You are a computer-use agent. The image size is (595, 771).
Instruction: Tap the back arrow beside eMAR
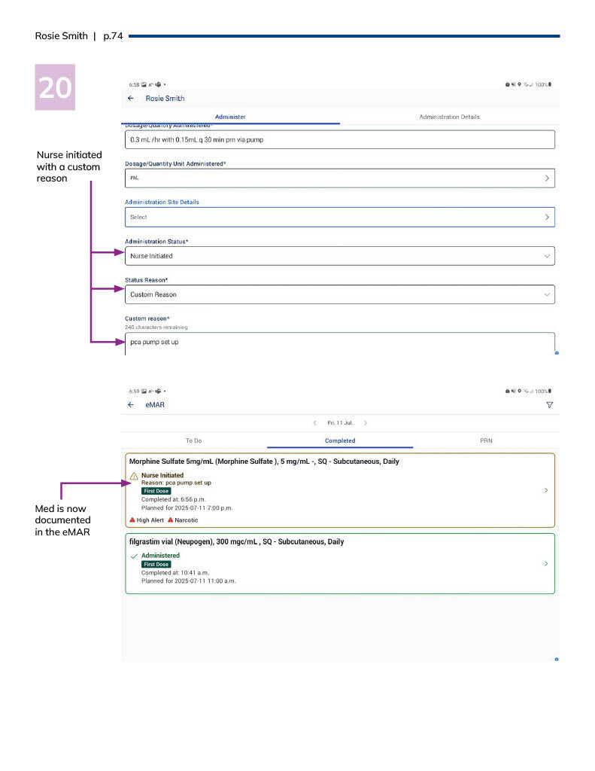pos(131,405)
